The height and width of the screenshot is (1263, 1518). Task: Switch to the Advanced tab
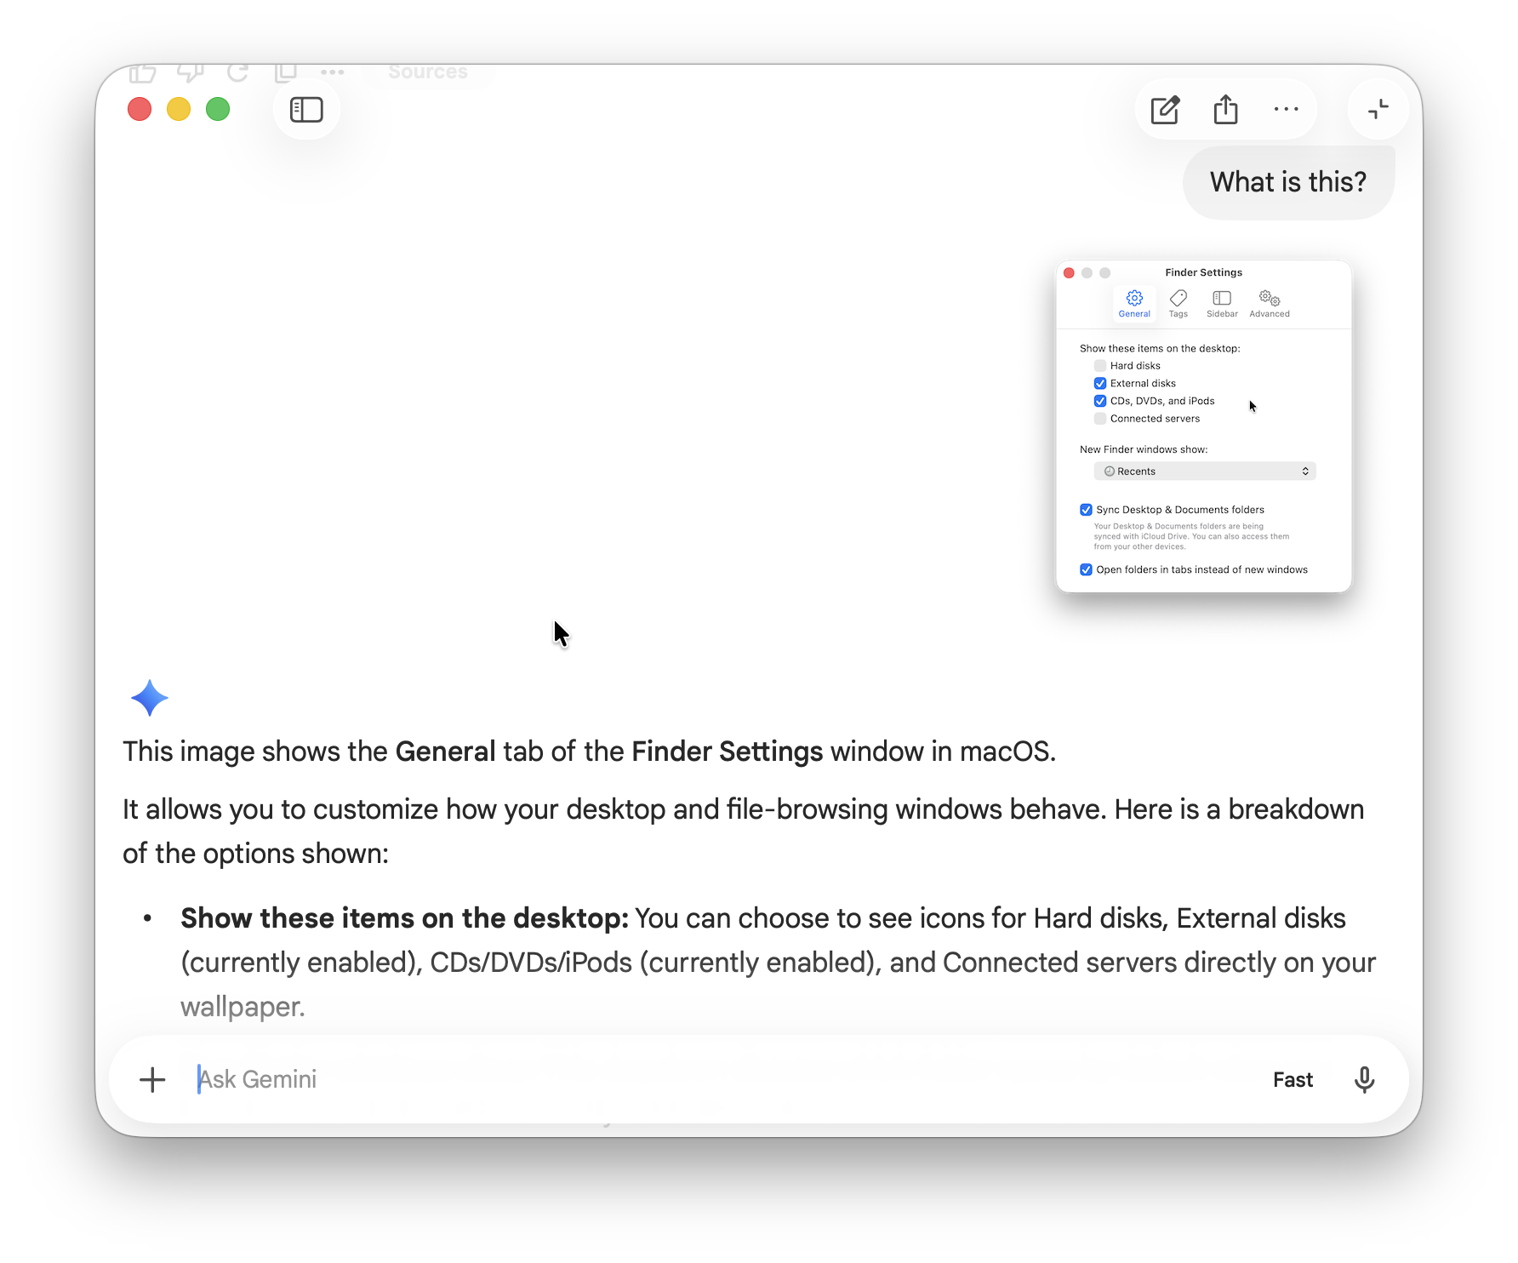pyautogui.click(x=1269, y=303)
